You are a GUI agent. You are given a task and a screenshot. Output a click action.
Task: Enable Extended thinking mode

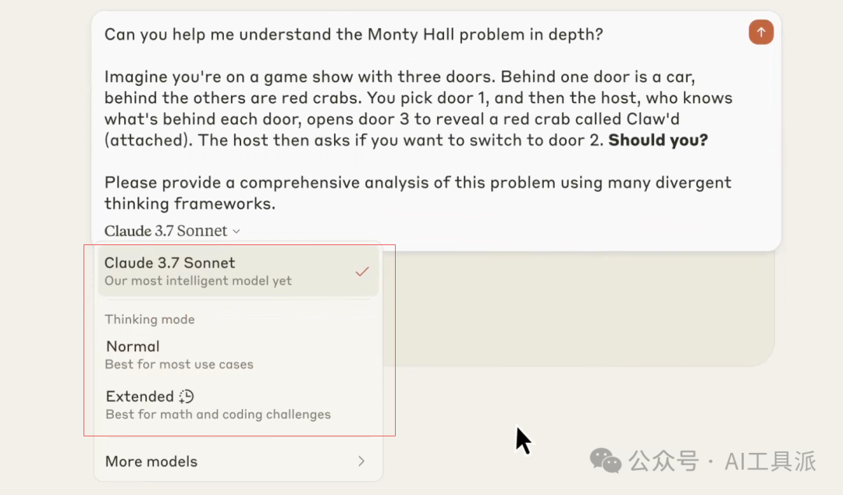pyautogui.click(x=140, y=397)
